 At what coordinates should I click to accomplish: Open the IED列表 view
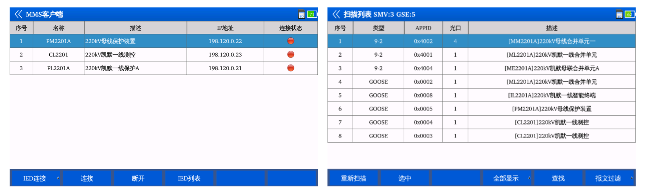click(189, 178)
